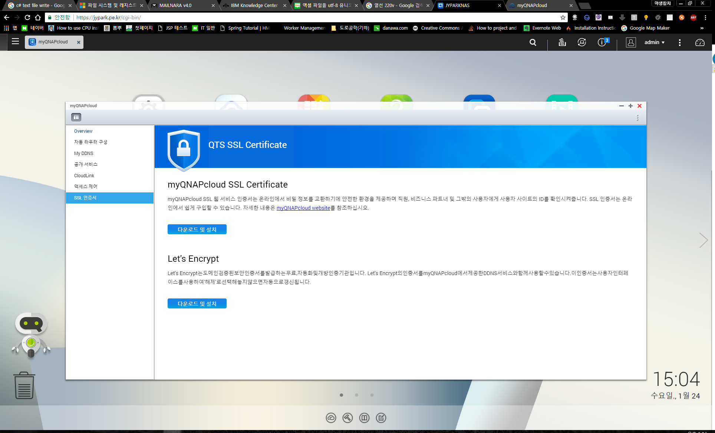Viewport: 715px width, 433px height.
Task: Open the Spring Tutorial bookmark
Action: coord(245,28)
